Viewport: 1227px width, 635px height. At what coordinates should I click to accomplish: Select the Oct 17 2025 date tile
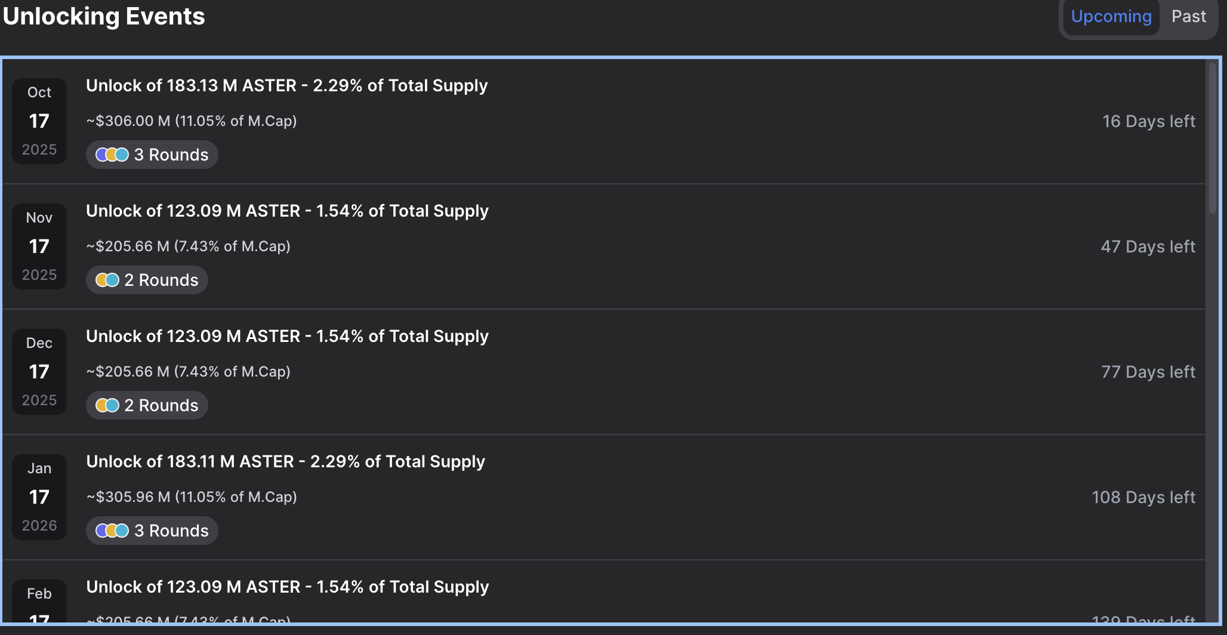point(39,121)
